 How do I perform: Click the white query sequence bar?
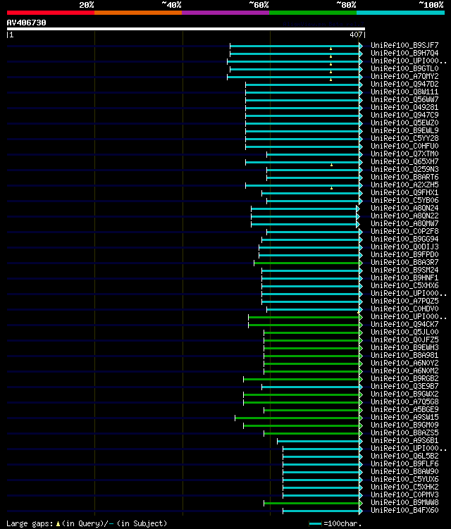point(185,29)
